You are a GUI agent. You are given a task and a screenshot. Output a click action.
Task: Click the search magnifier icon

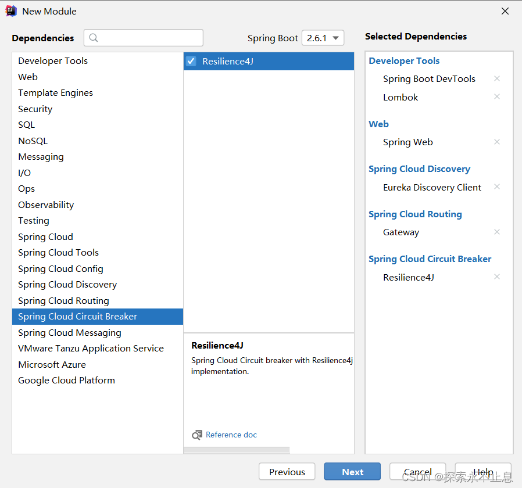pyautogui.click(x=94, y=38)
